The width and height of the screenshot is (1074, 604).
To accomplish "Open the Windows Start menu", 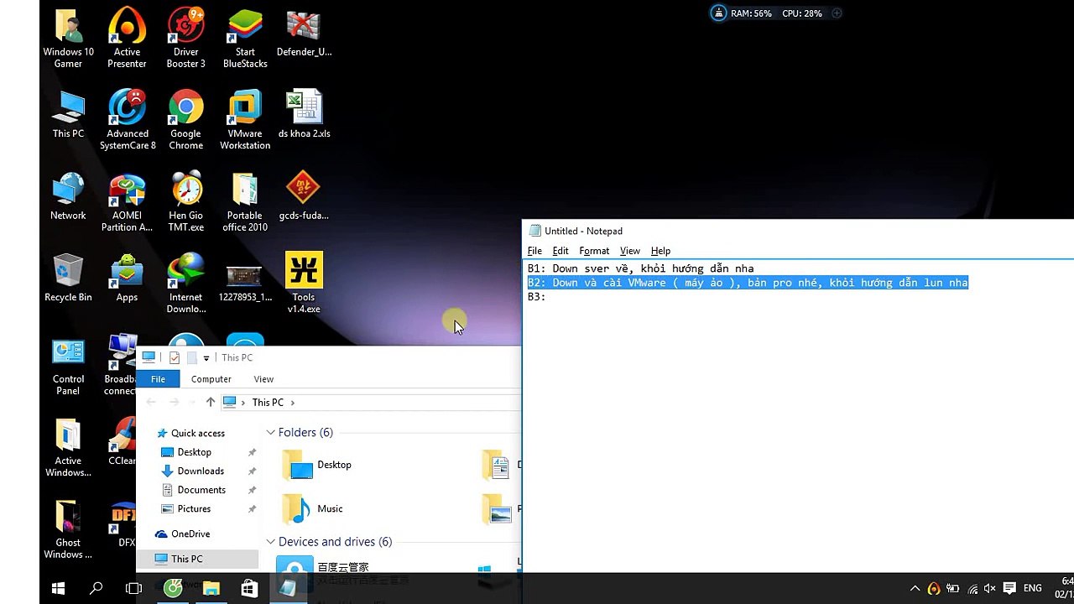I will pyautogui.click(x=59, y=589).
